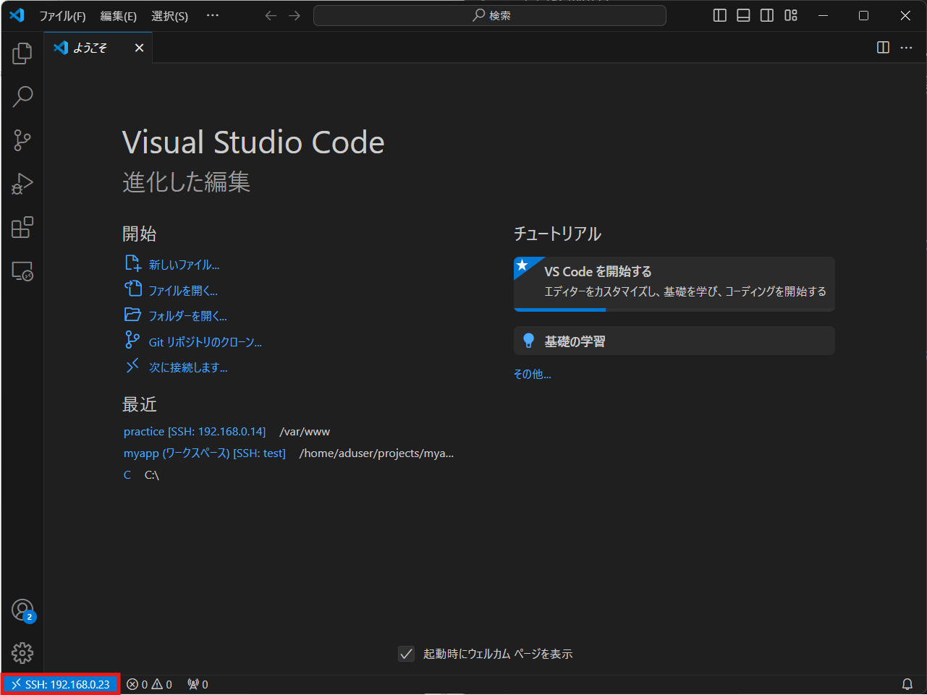This screenshot has width=927, height=695.
Task: Click ファイルを開く... link
Action: tap(183, 291)
